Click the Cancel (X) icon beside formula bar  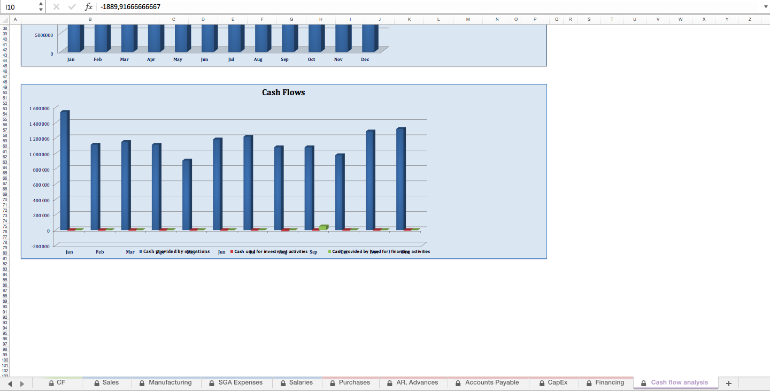[x=56, y=7]
